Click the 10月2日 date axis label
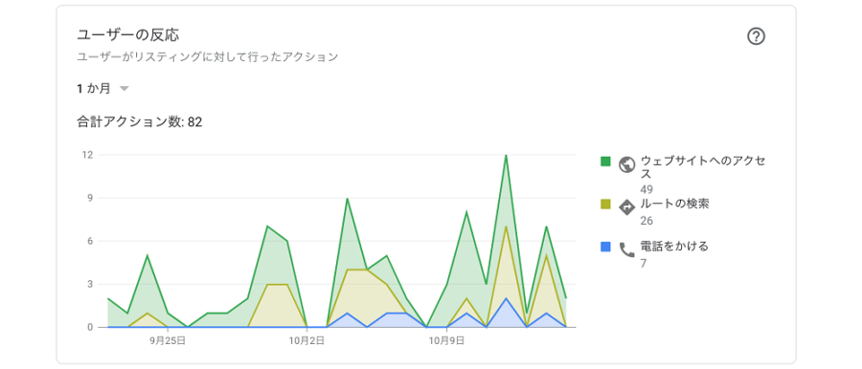 pos(306,341)
